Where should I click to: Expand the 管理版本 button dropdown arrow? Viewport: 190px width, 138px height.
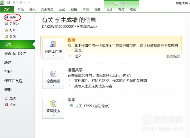point(53,115)
